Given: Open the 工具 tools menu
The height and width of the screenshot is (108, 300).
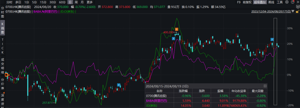Looking at the screenshot, I should (280, 2).
